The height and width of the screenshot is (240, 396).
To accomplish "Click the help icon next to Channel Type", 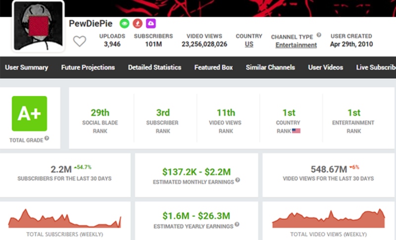I will [319, 35].
